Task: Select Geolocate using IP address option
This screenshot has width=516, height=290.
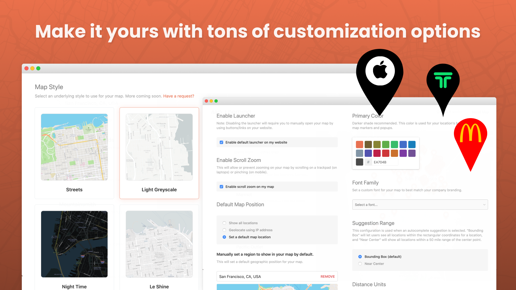Action: pos(224,230)
